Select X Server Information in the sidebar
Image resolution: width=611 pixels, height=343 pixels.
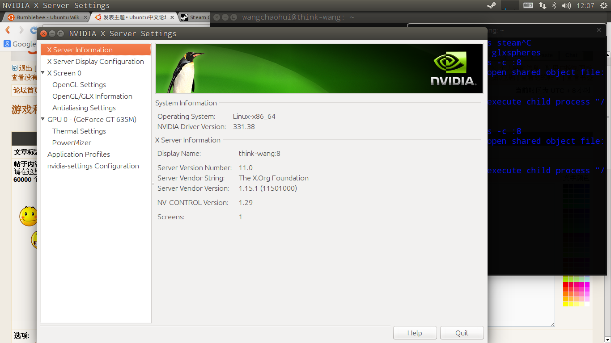[96, 50]
